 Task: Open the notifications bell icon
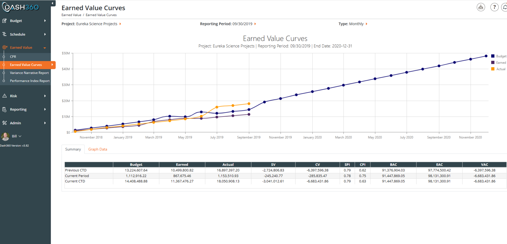tap(505, 7)
